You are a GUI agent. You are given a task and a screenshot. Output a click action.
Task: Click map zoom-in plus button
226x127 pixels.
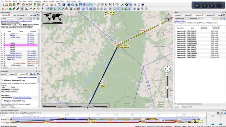(x=167, y=75)
